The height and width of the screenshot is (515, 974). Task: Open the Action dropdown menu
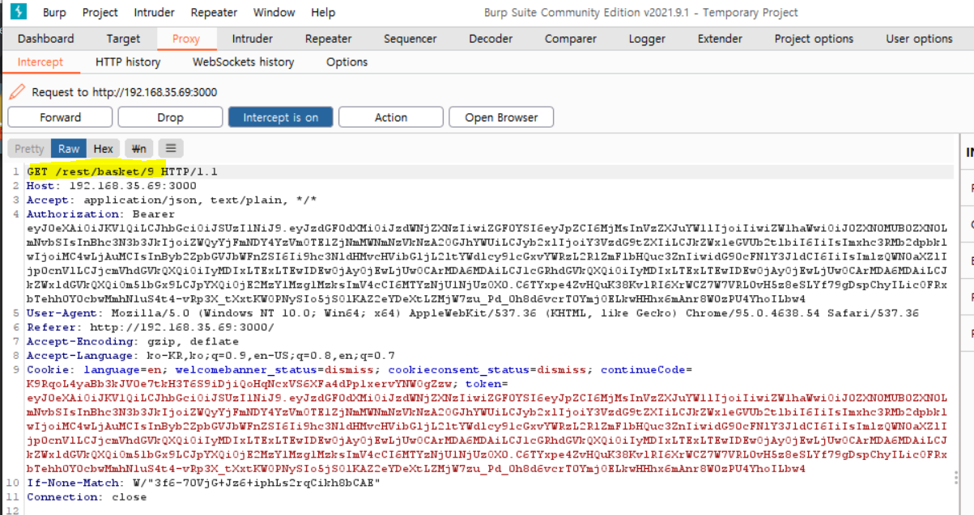(391, 117)
